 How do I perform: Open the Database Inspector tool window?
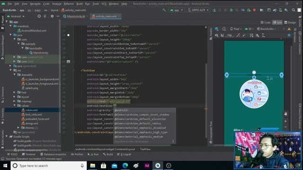[x=53, y=154]
